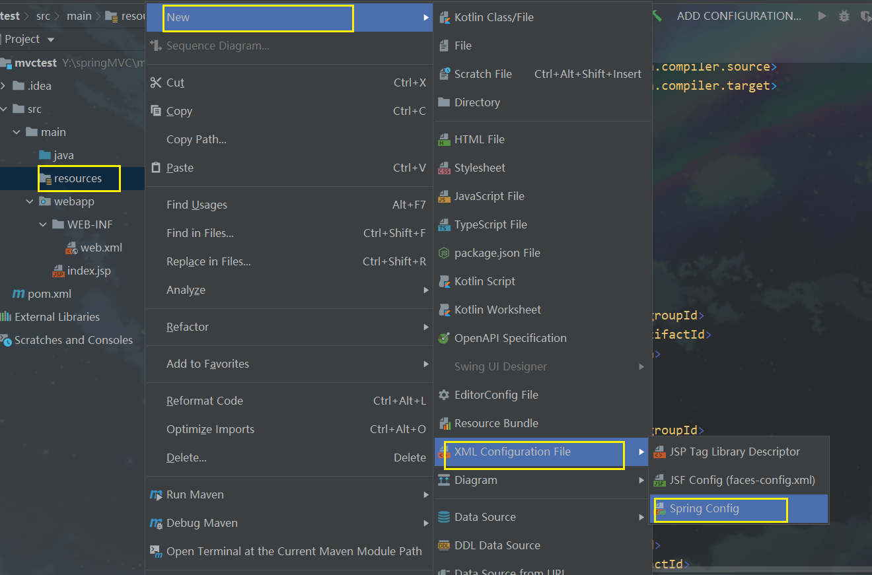Expand the .idea folder arrow
Screen dimensions: 872x575
[3, 86]
